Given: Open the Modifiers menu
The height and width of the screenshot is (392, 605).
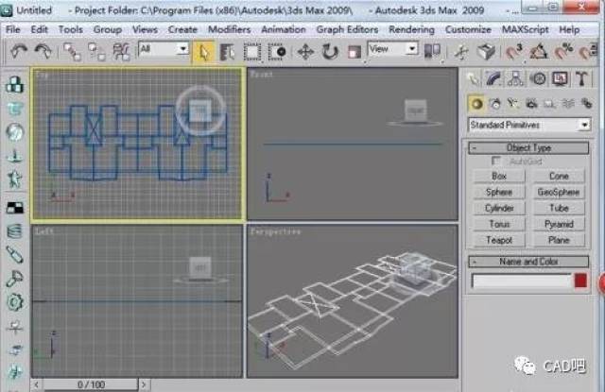Looking at the screenshot, I should pos(229,29).
